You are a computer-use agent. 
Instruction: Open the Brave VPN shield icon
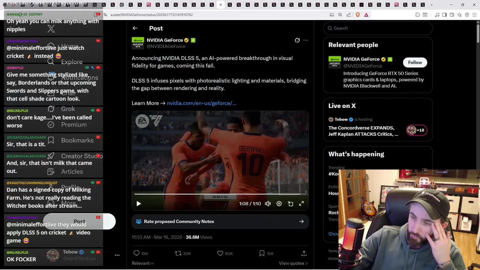[x=467, y=15]
